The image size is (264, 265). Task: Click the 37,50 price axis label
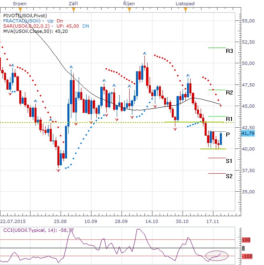click(248, 171)
